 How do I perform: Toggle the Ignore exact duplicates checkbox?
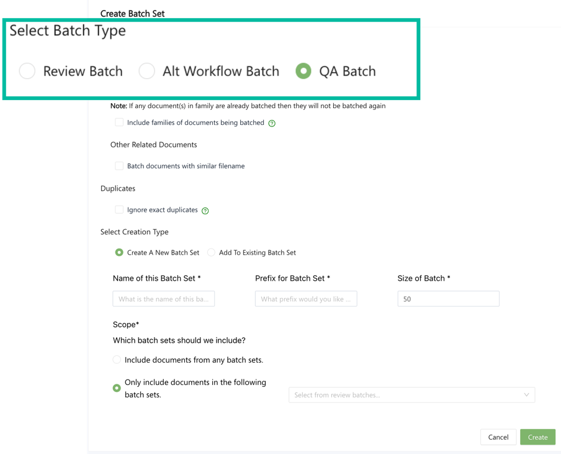coord(119,210)
